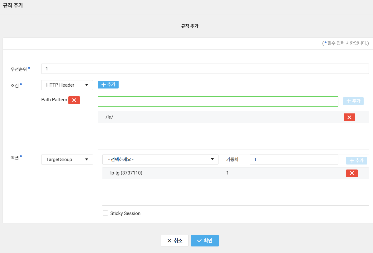
Task: Select the /ip/ path text
Action: tap(110, 117)
